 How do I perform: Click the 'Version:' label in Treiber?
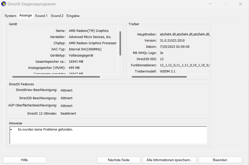151,41
